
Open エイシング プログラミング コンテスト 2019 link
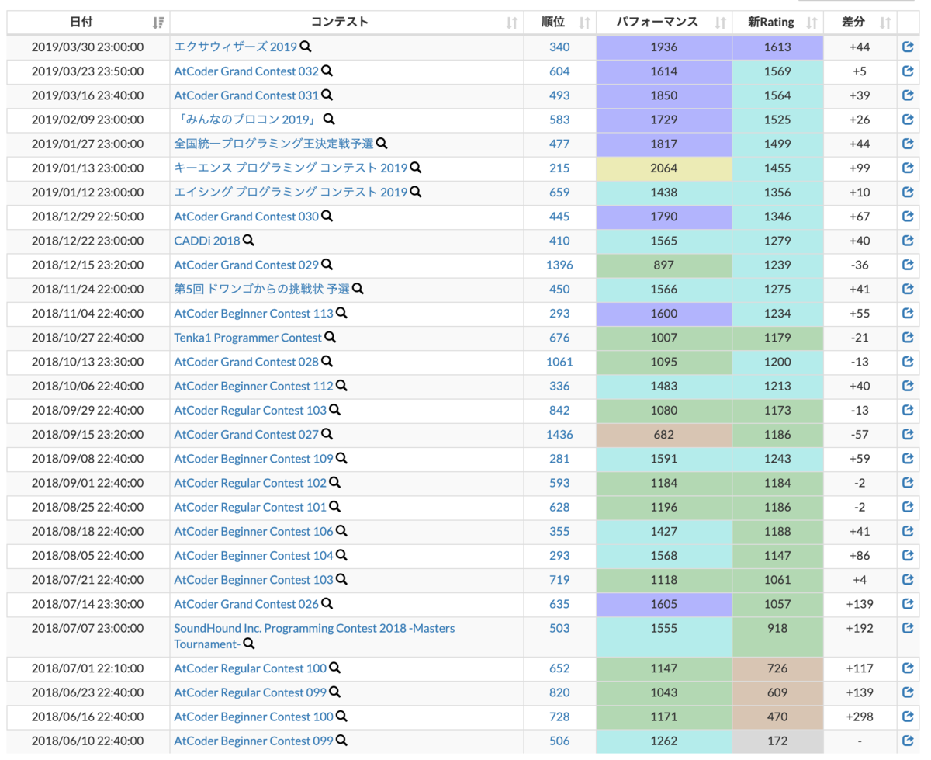pyautogui.click(x=291, y=192)
